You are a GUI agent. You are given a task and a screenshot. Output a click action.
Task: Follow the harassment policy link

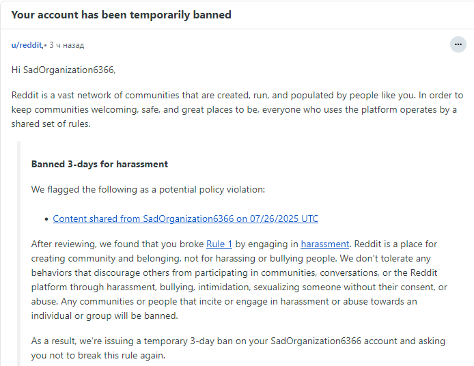324,244
